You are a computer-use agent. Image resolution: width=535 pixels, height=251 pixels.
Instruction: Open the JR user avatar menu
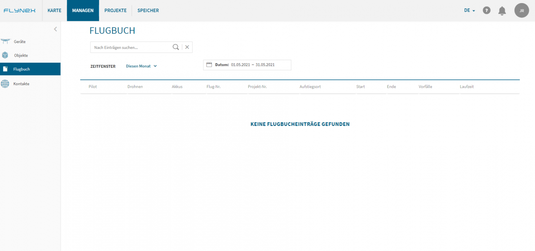click(x=521, y=10)
